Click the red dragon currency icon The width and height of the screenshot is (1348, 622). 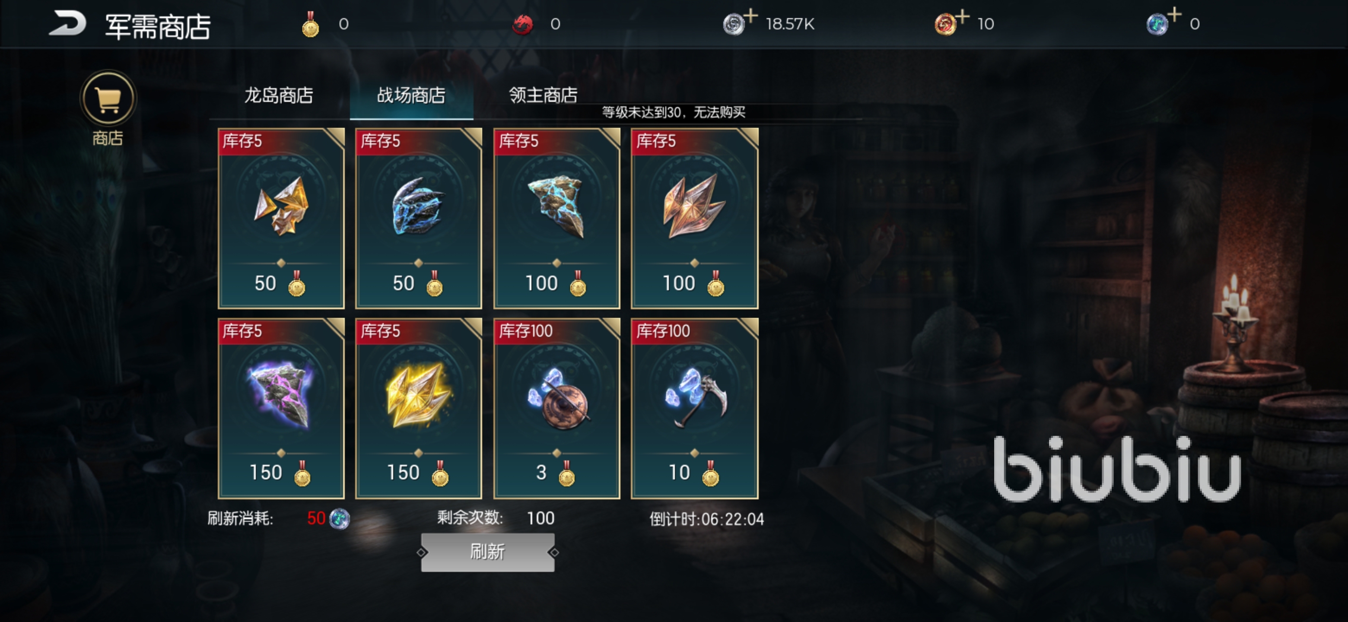click(x=522, y=24)
